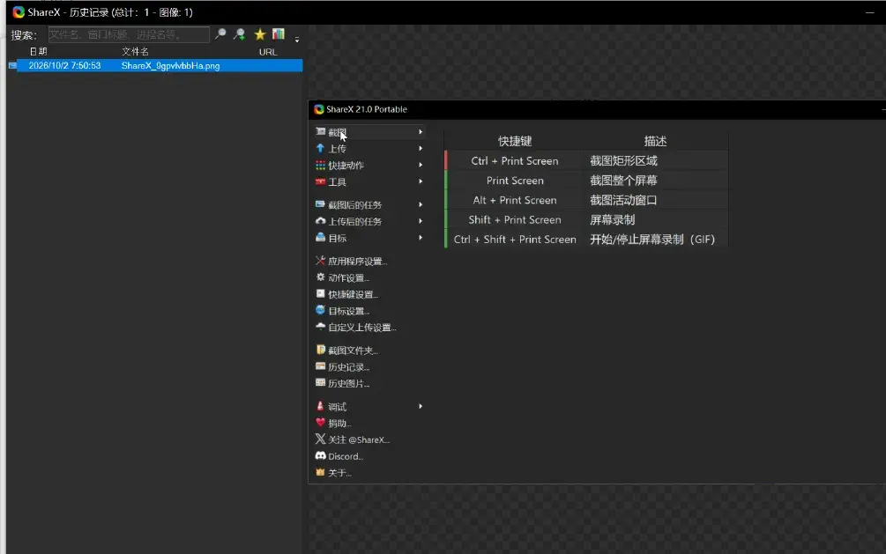Viewport: 886px width, 554px height.
Task: Expand the toolbar overflow arrow
Action: (x=296, y=40)
